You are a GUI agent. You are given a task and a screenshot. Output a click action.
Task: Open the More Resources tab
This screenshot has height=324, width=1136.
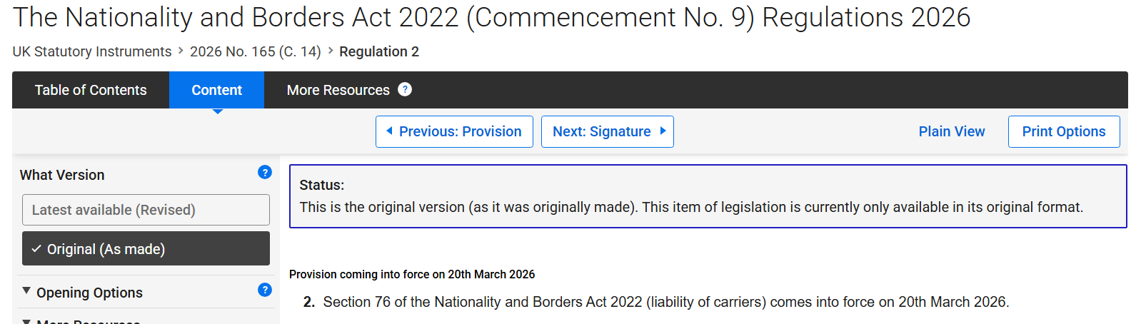[x=338, y=90]
